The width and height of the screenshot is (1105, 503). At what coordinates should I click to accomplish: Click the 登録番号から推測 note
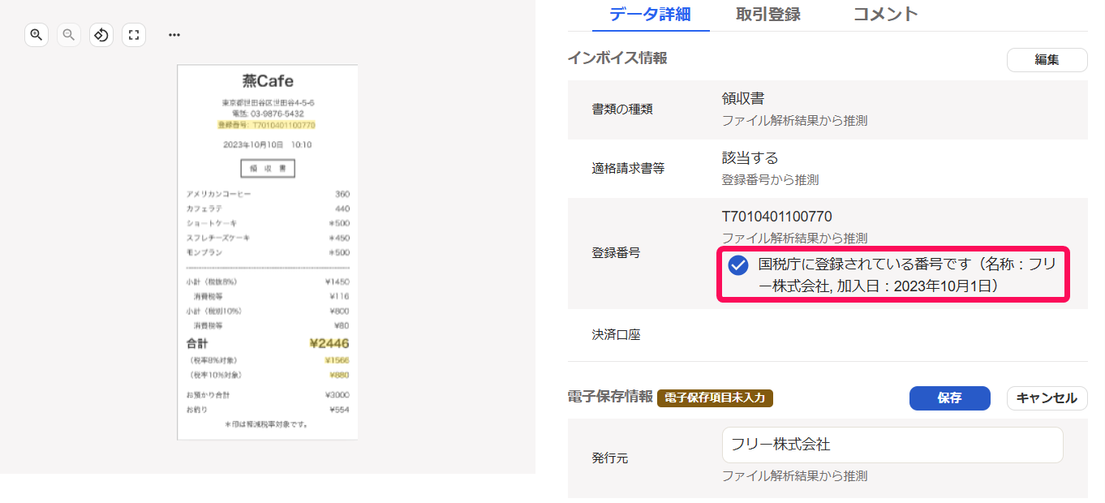770,179
